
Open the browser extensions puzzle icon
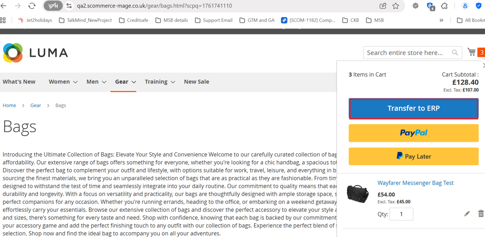pos(444,6)
